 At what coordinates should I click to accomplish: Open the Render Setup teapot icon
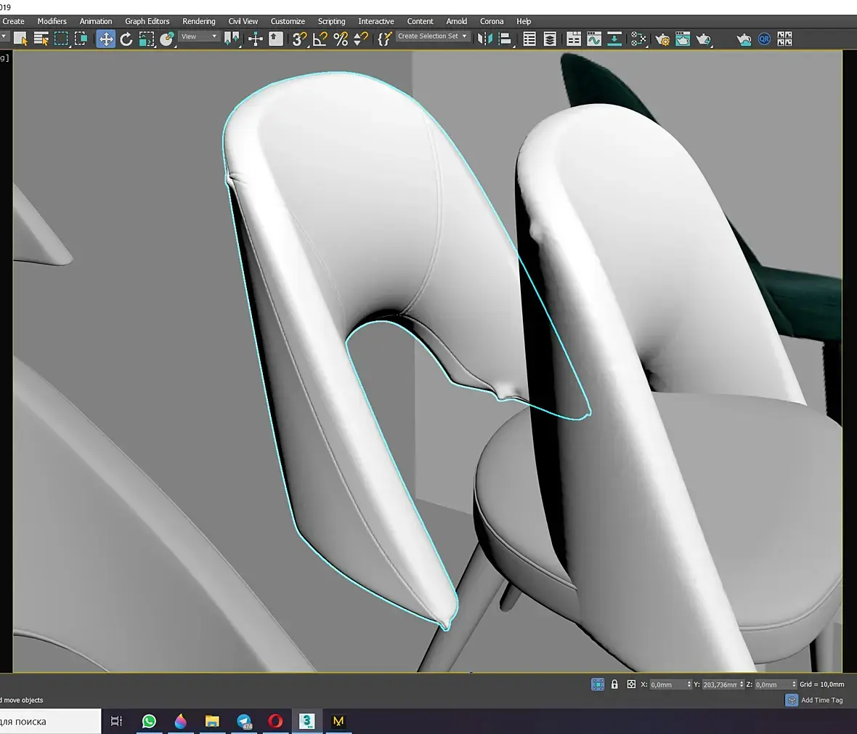pos(662,39)
